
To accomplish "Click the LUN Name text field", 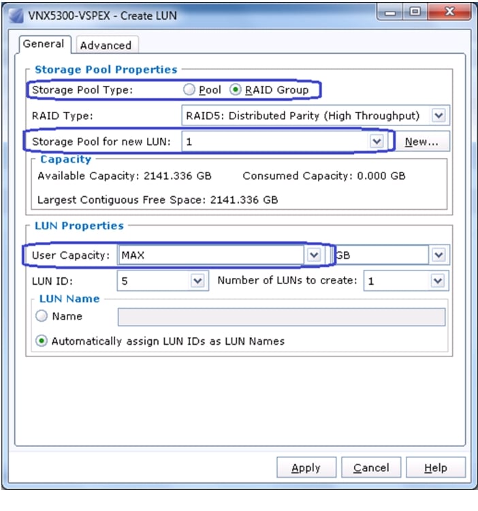I will tap(281, 317).
